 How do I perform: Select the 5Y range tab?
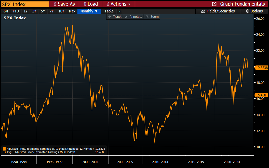(x=43, y=11)
